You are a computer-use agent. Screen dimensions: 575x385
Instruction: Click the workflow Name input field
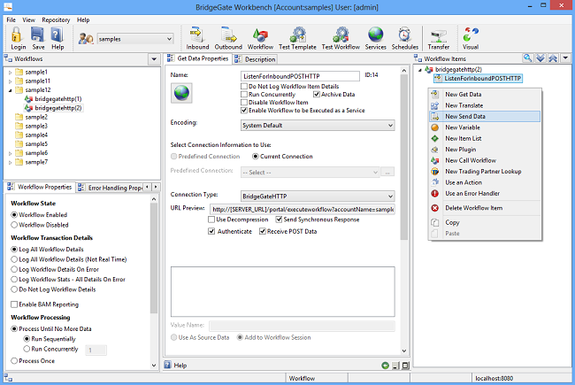click(x=300, y=77)
